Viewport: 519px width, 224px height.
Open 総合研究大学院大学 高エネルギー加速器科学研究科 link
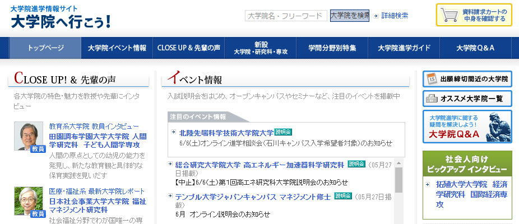click(x=260, y=165)
